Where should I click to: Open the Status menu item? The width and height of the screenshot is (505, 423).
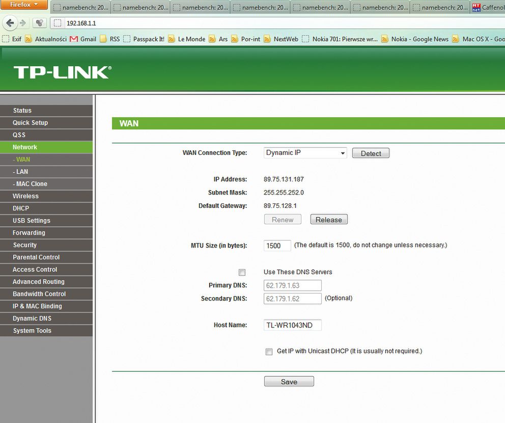[x=46, y=110]
